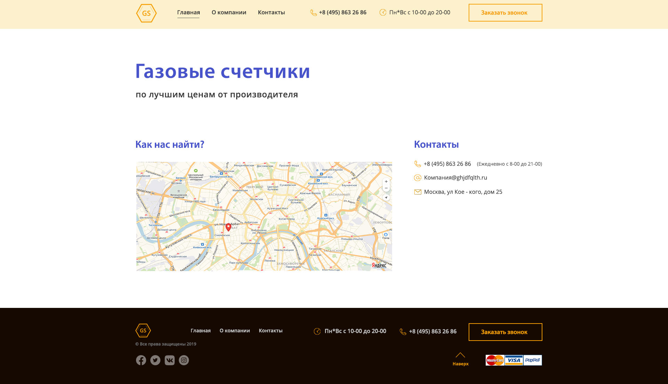Click the clock icon next to working hours
Viewport: 668px width, 384px height.
[383, 13]
